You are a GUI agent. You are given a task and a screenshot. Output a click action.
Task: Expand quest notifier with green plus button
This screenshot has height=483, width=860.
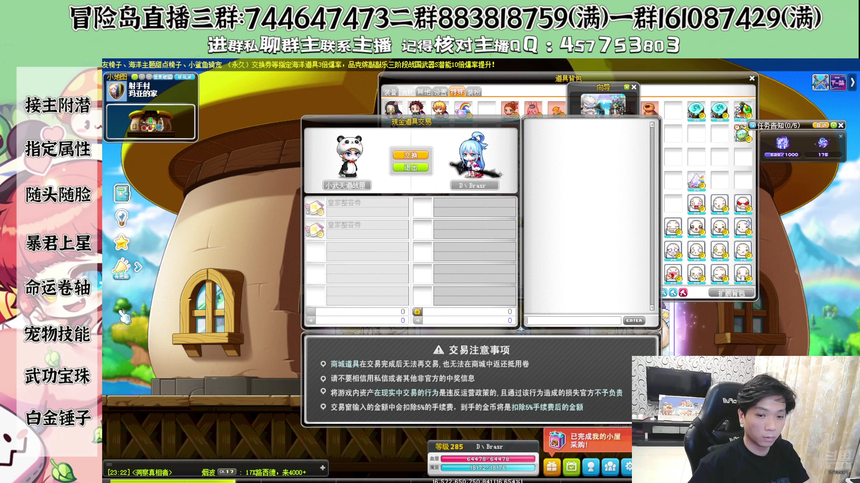833,125
